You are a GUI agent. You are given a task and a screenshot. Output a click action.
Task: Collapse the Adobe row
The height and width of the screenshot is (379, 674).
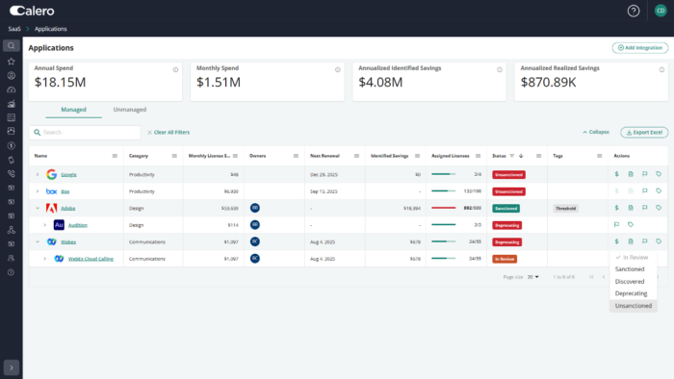click(x=38, y=208)
